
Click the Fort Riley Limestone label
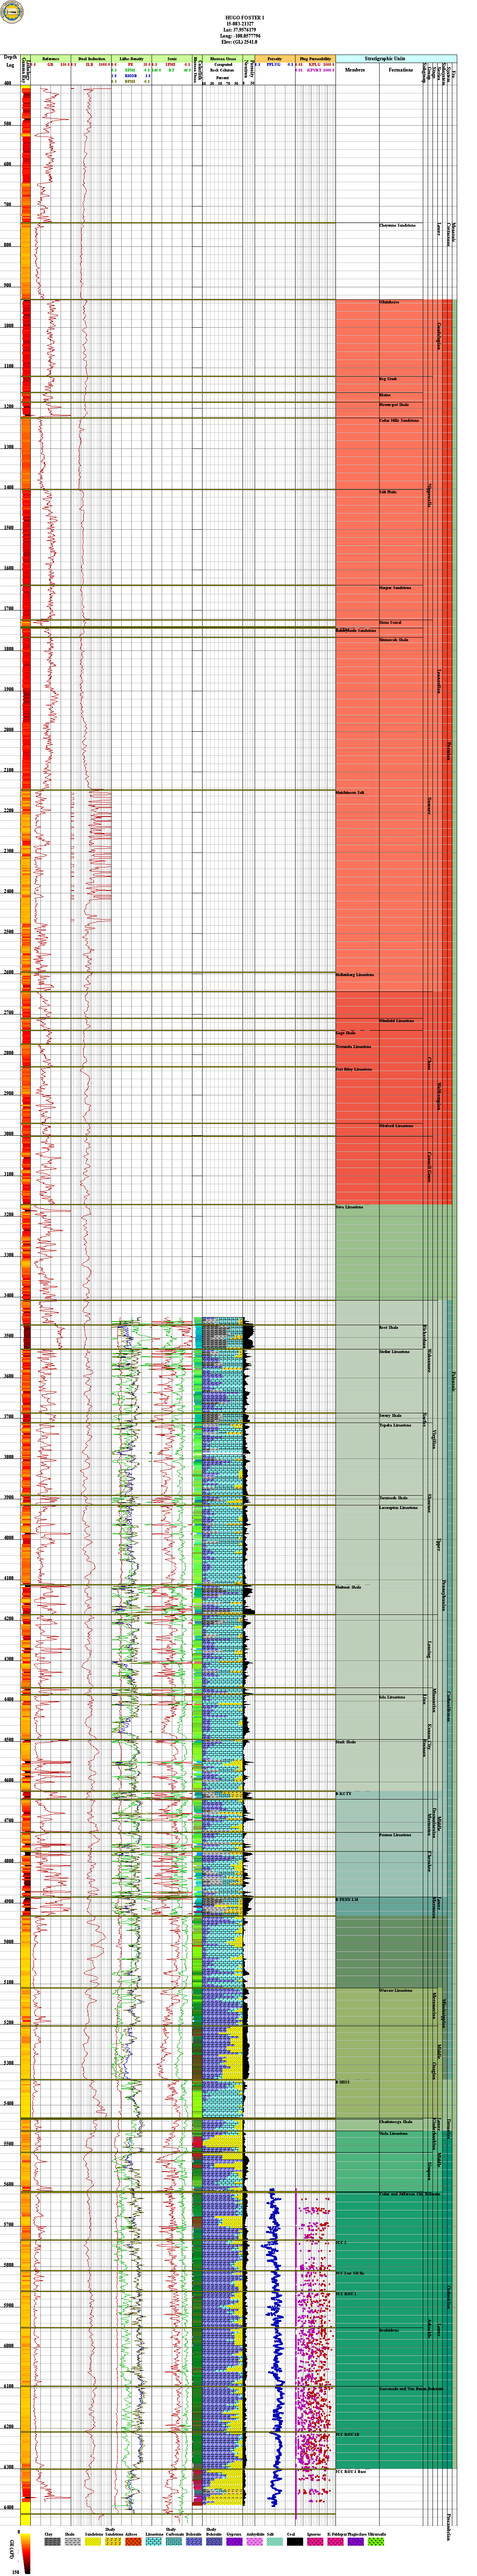[354, 1069]
